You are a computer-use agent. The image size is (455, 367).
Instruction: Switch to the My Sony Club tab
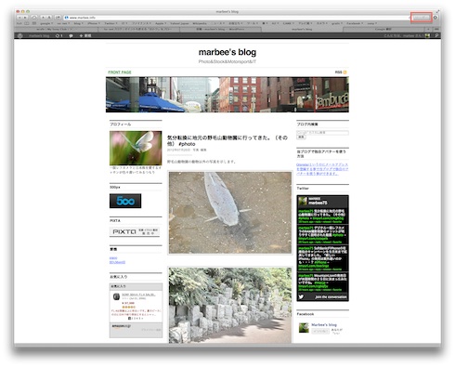pos(57,29)
